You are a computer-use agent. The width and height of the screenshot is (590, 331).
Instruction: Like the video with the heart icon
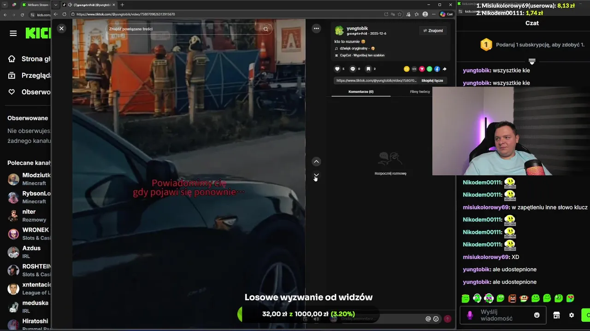(337, 69)
